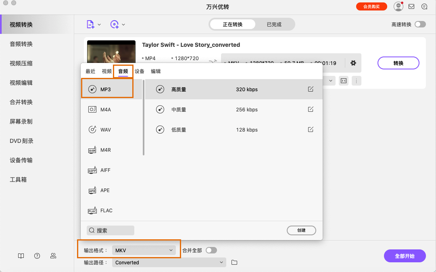
Task: Switch to the 视频 format tab
Action: pos(106,71)
